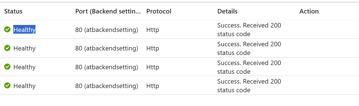Viewport: 359px width, 106px height.
Task: Select the highlighted Healthy status text
Action: [x=25, y=29]
